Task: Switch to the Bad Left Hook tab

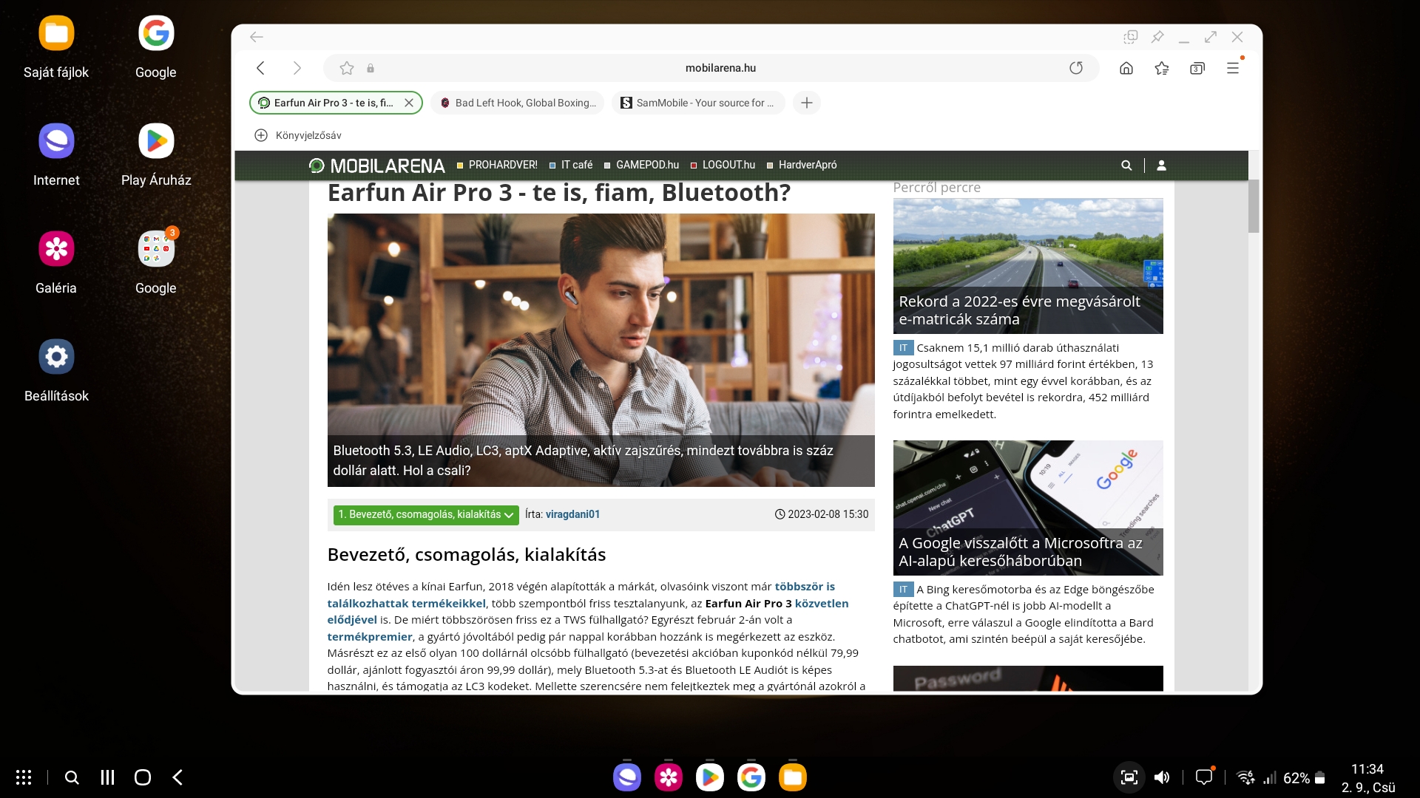Action: click(518, 103)
